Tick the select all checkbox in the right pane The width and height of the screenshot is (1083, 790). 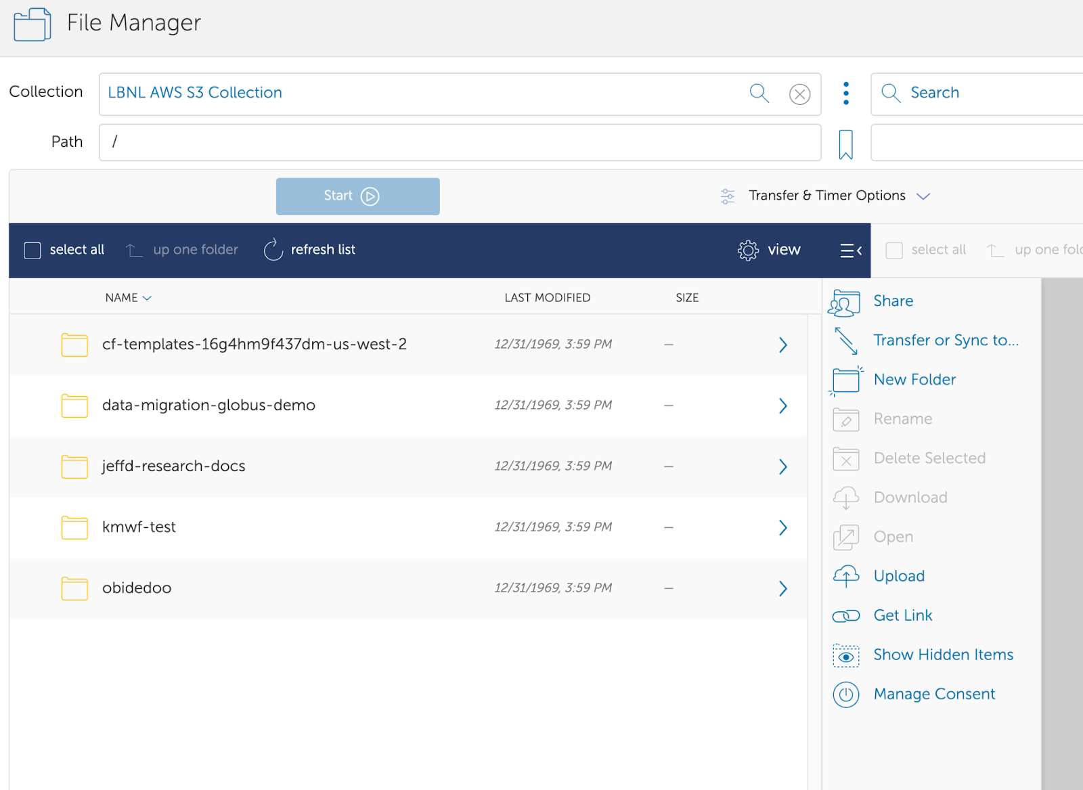[x=894, y=250]
